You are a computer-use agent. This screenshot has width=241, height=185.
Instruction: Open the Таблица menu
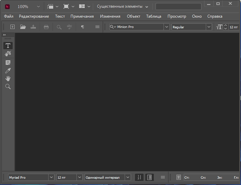[154, 17]
